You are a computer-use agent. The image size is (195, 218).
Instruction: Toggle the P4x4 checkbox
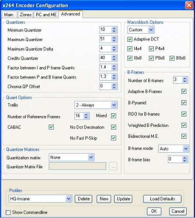click(x=151, y=49)
